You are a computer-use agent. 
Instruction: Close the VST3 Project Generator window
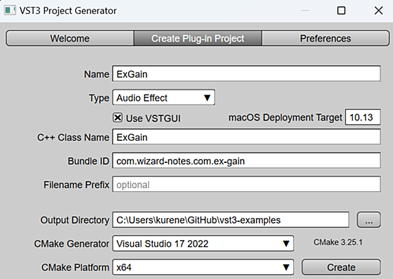378,11
